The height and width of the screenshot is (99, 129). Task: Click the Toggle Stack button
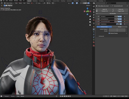[120, 11]
